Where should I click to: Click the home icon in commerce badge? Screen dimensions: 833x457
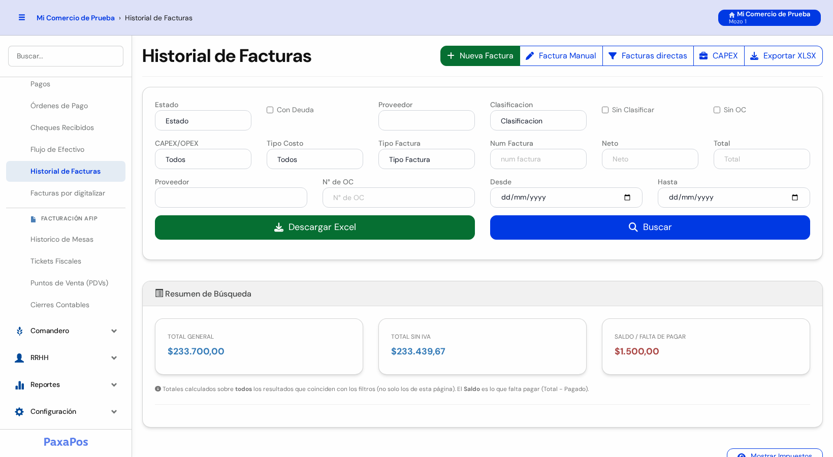732,15
